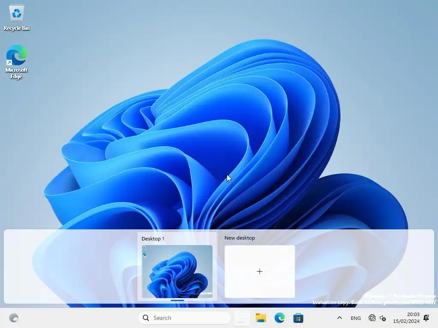Click the 'New desktop' label
Viewport: 438px width, 328px height.
pyautogui.click(x=240, y=238)
